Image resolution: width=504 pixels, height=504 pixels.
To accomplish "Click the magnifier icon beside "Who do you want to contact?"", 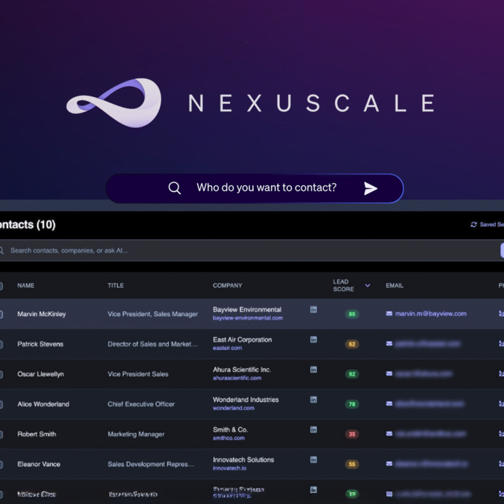I will point(175,188).
